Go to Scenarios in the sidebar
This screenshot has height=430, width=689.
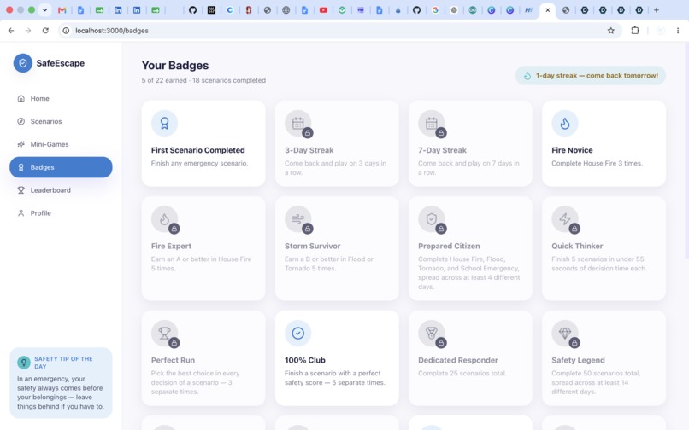61,121
